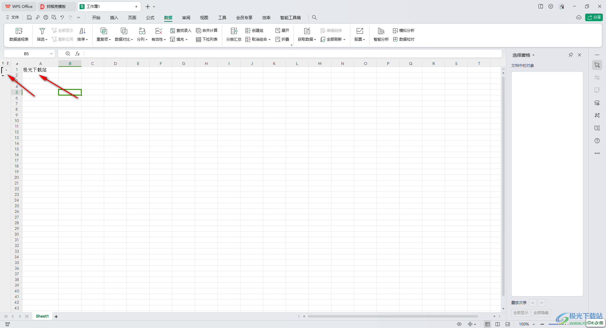
Task: Click 全部显示 button in selection pane
Action: click(521, 313)
